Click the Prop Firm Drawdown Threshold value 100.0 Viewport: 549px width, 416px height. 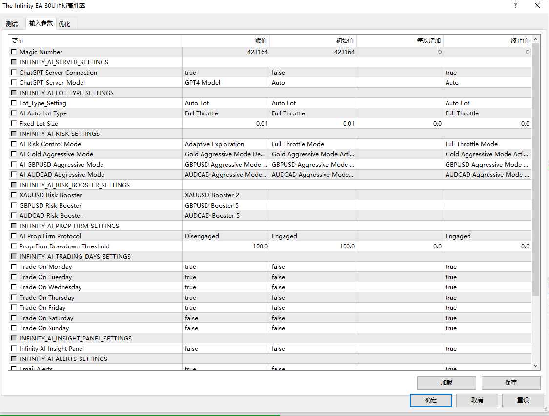coord(225,246)
